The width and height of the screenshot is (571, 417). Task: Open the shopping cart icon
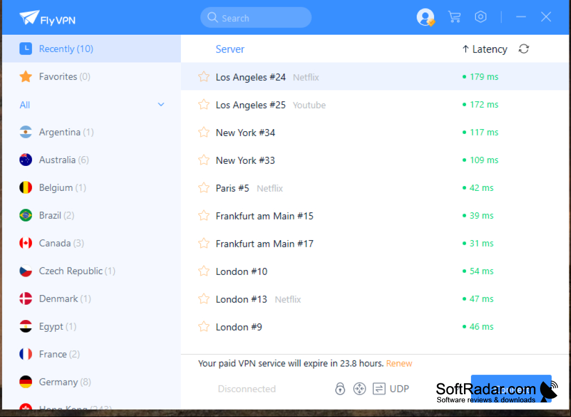pyautogui.click(x=455, y=17)
